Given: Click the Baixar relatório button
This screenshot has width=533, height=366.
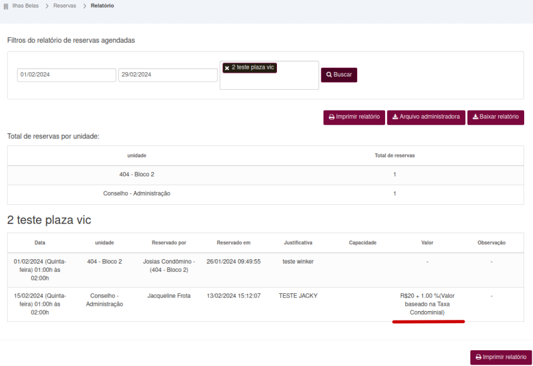Looking at the screenshot, I should pyautogui.click(x=496, y=117).
